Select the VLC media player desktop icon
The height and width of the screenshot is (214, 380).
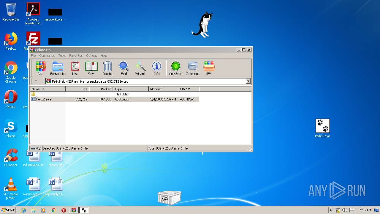point(11,188)
